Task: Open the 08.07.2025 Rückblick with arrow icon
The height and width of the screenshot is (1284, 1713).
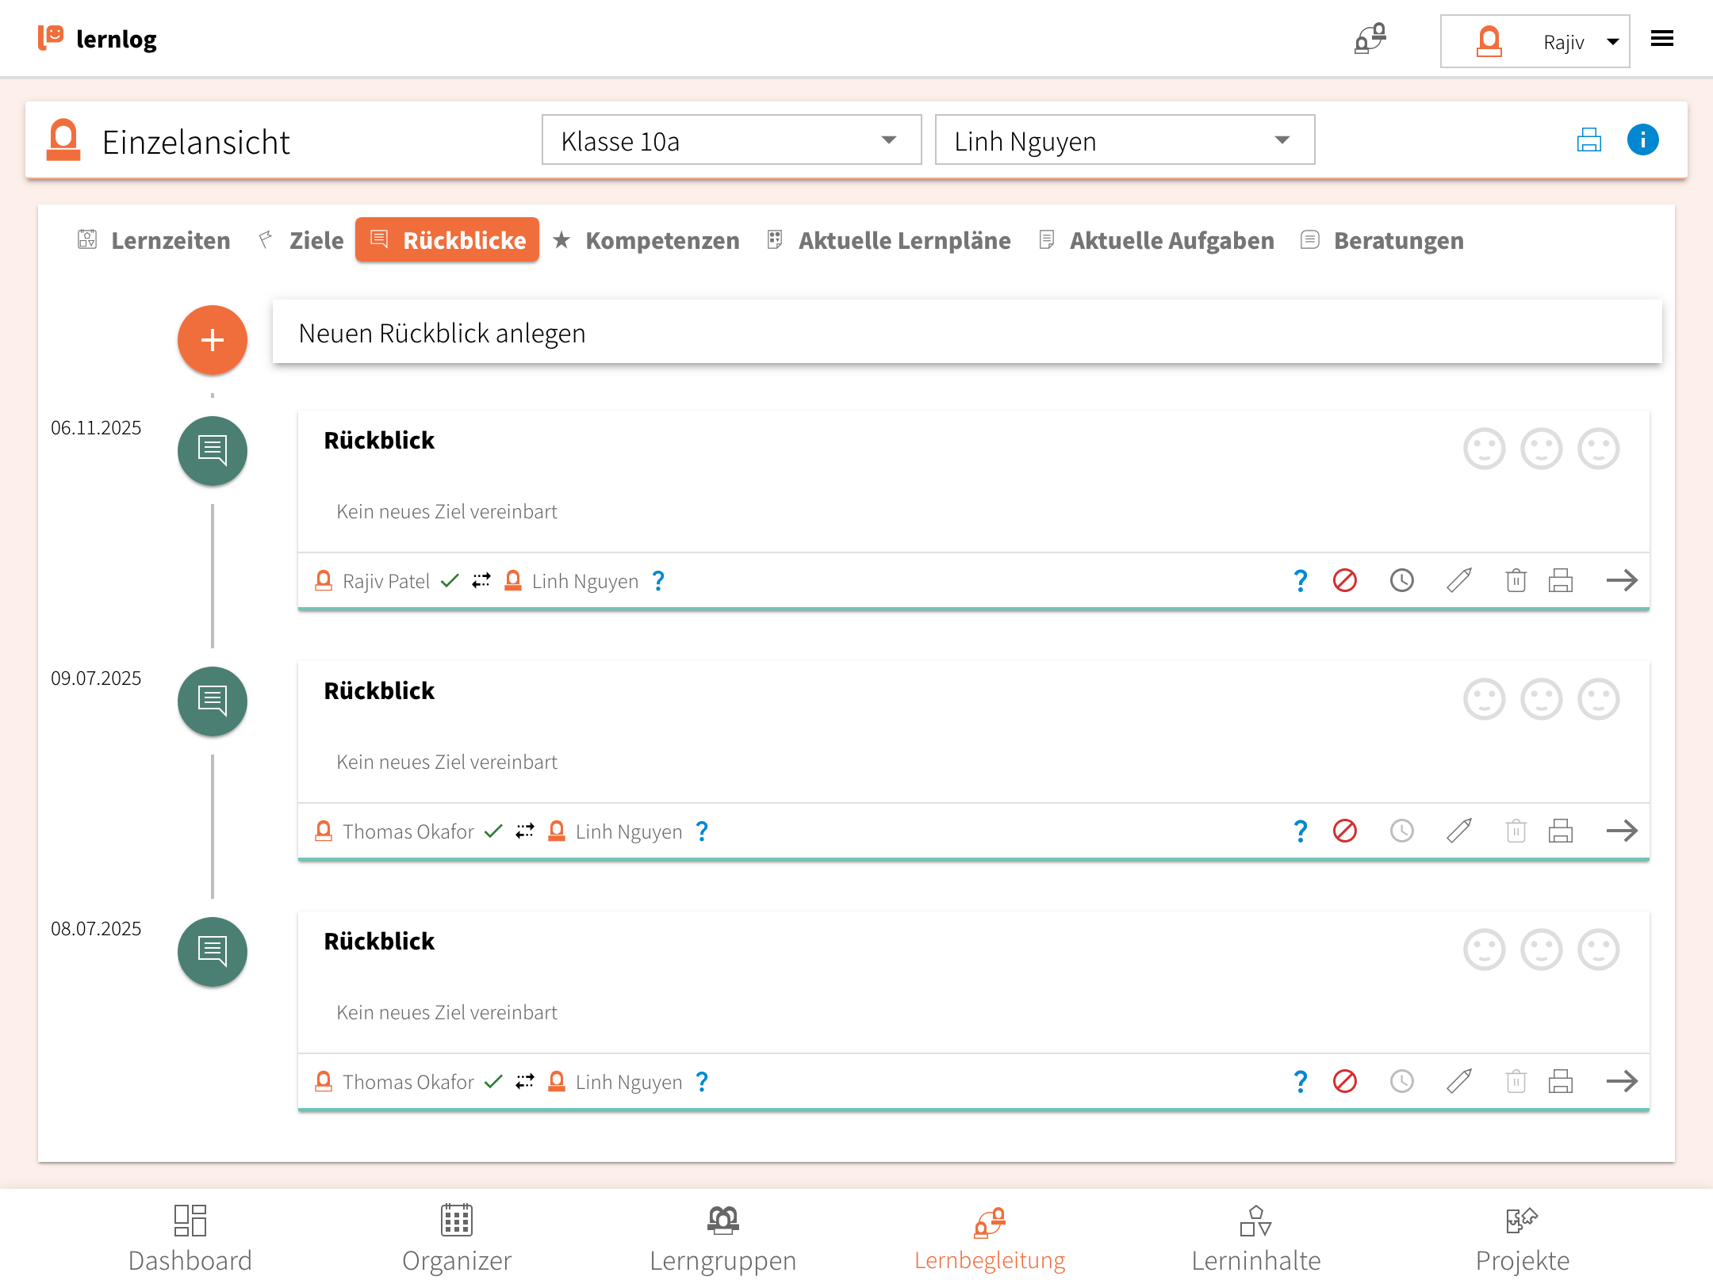Action: (x=1621, y=1081)
